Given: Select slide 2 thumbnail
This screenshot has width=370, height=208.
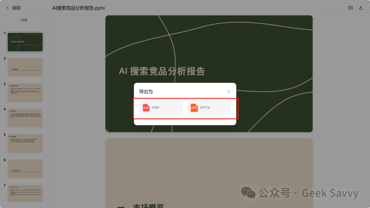Looking at the screenshot, I should coord(25,67).
